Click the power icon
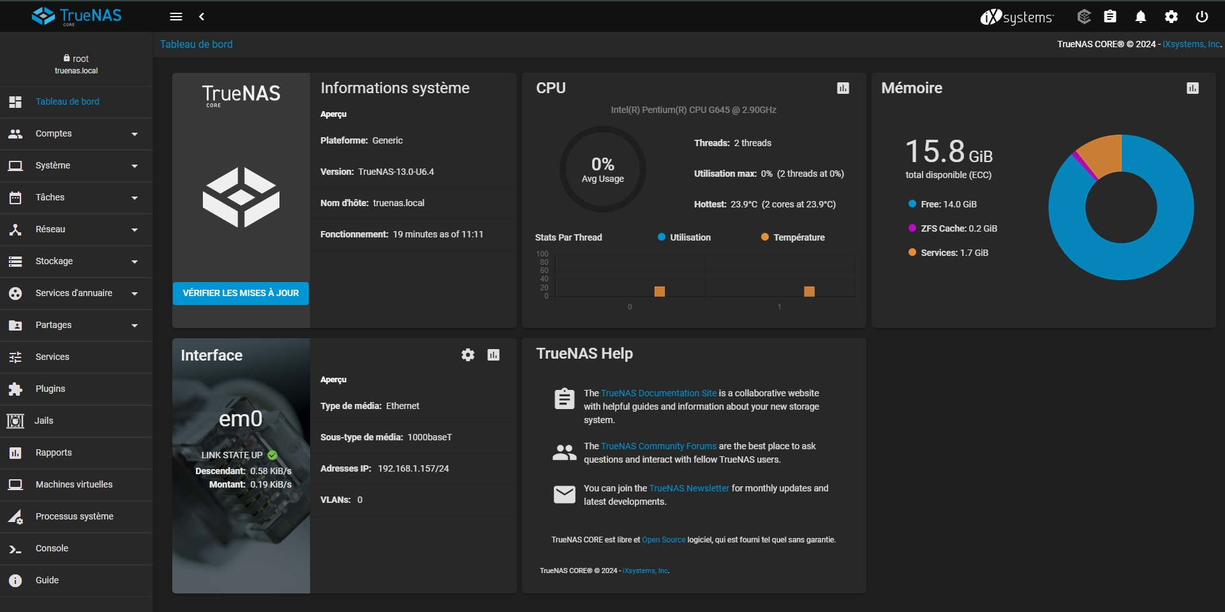Viewport: 1225px width, 612px height. [1202, 17]
